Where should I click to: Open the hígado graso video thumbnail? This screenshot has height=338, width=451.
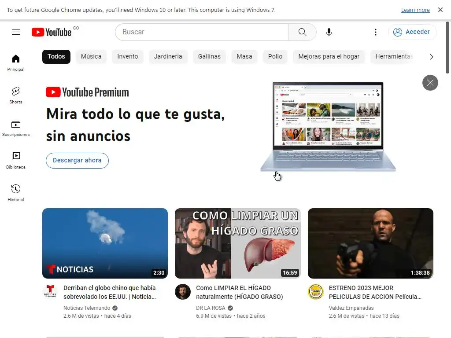coord(237,243)
